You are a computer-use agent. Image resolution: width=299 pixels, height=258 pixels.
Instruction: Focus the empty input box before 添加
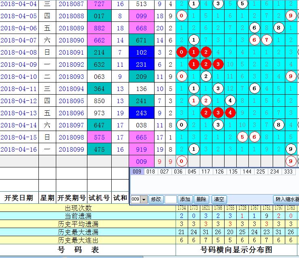pos(171,199)
